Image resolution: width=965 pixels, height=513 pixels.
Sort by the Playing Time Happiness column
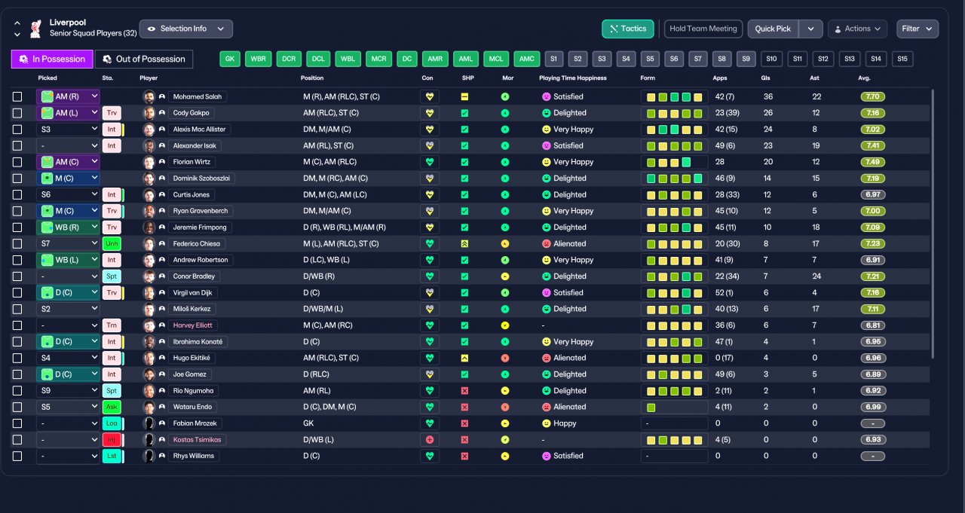573,78
